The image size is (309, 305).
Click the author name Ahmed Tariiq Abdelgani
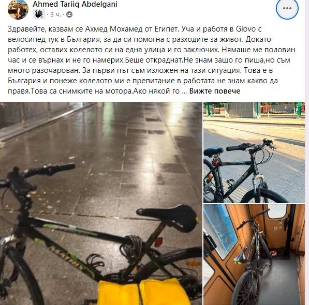click(x=75, y=4)
